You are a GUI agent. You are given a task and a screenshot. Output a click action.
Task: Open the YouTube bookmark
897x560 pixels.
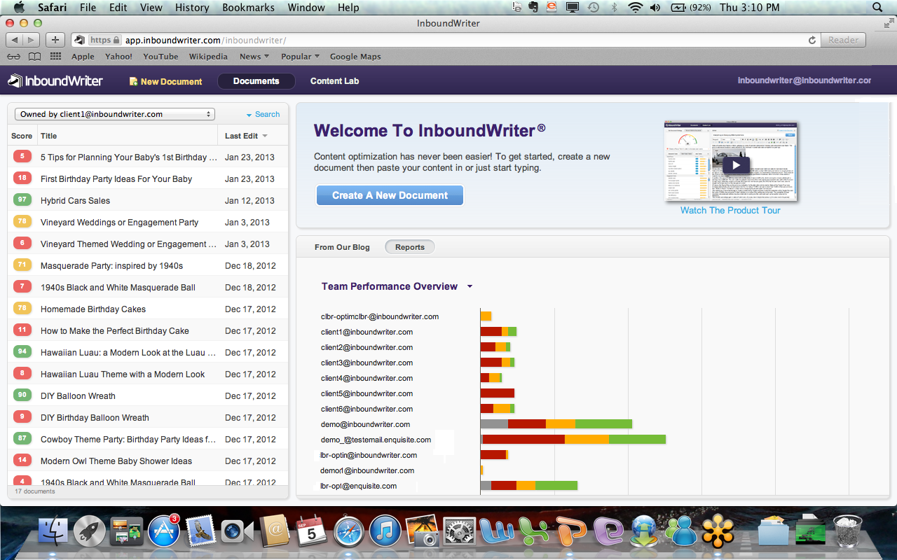point(160,57)
